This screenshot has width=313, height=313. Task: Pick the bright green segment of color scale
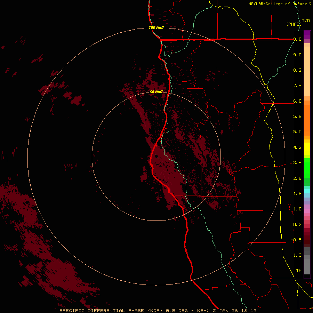[307, 168]
